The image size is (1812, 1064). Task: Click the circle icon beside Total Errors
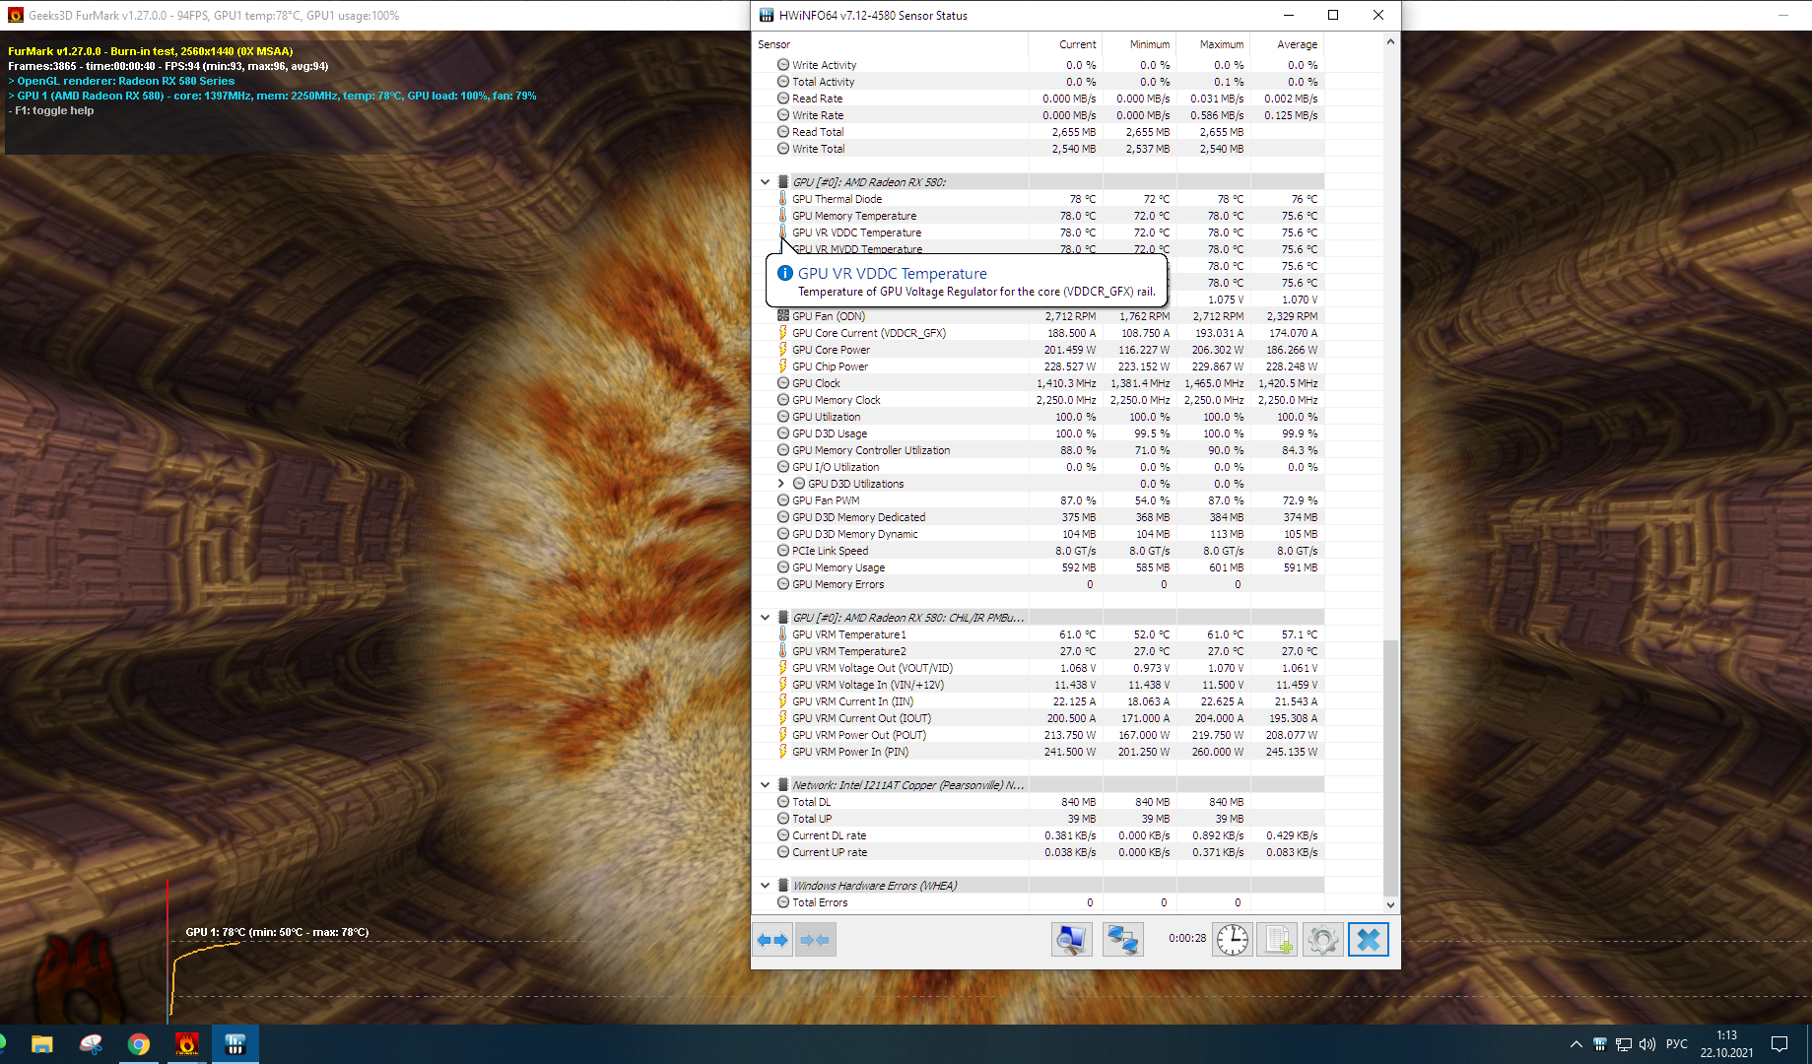pos(783,902)
